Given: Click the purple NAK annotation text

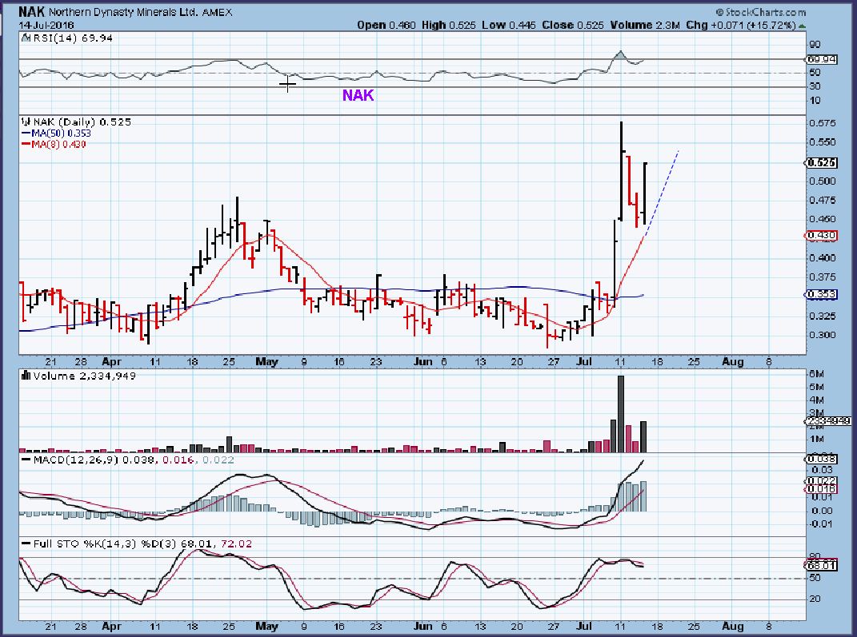Looking at the screenshot, I should pos(358,95).
